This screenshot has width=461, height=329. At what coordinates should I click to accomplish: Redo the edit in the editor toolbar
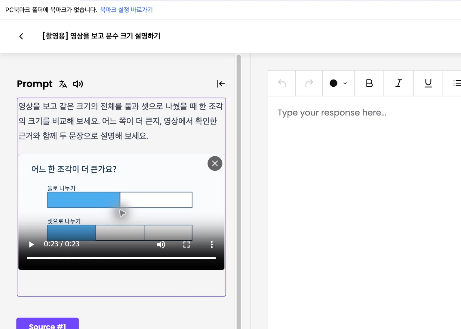pyautogui.click(x=309, y=83)
